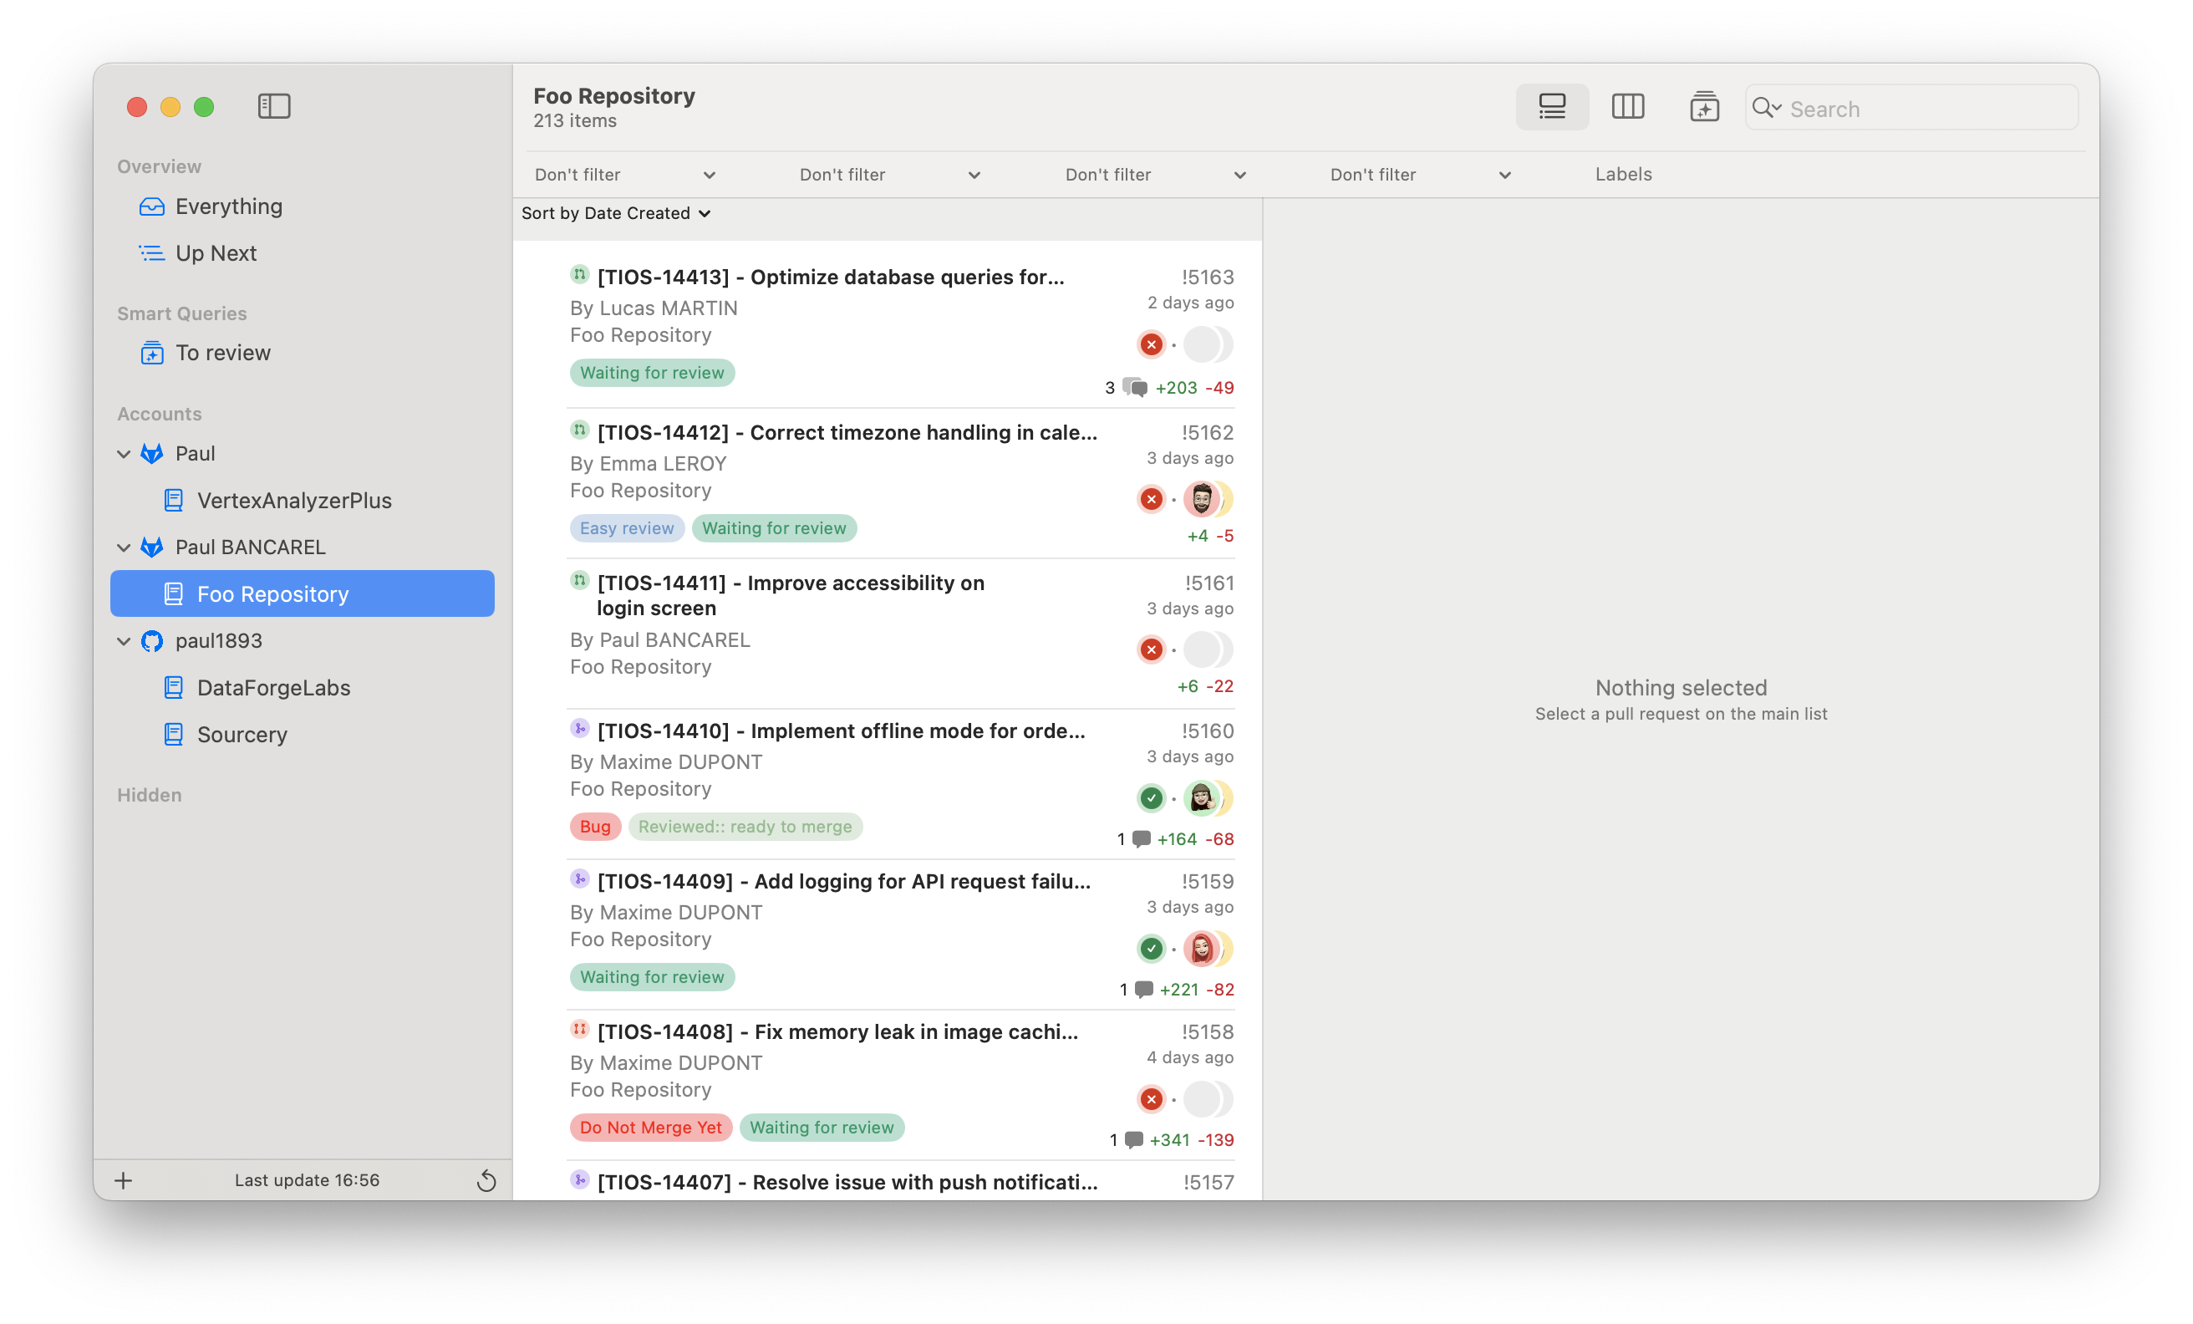Click the GitHub icon beside paul1893
The width and height of the screenshot is (2193, 1324).
pos(151,640)
